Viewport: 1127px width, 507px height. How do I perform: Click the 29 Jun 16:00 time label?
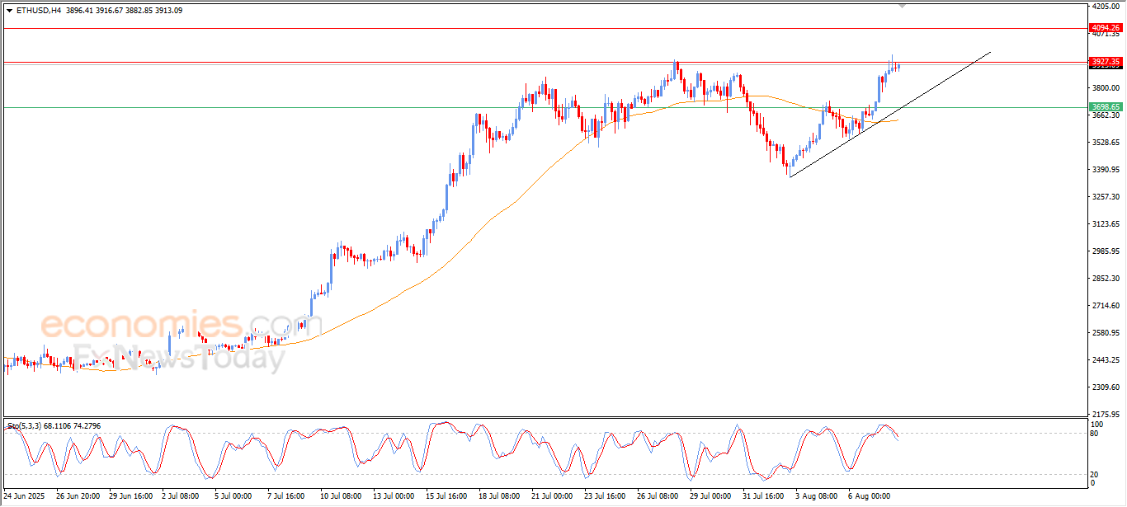pyautogui.click(x=130, y=497)
